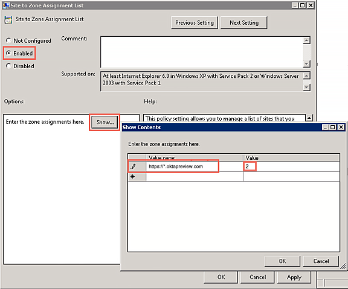Click Supported on scroll up arrow

306,76
